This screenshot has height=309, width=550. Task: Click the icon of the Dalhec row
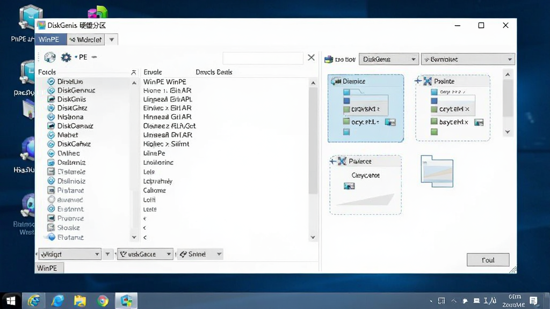point(51,153)
